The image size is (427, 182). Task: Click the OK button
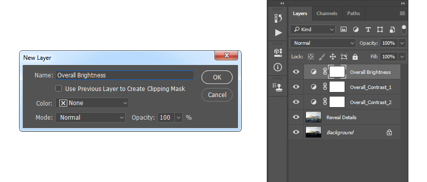point(217,77)
